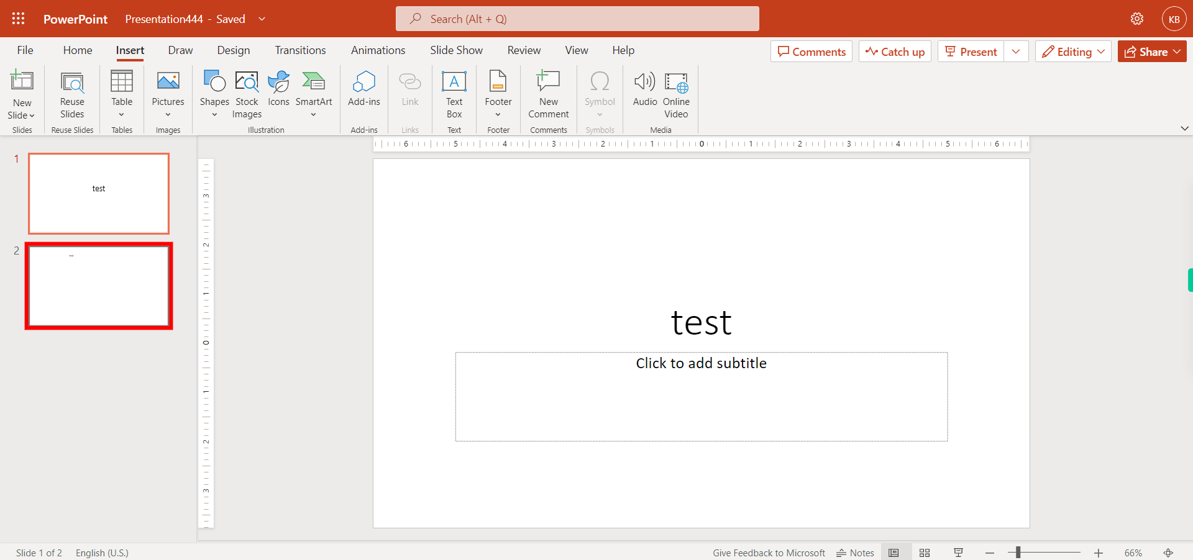
Task: Open the Slide Show tab
Action: pos(456,50)
